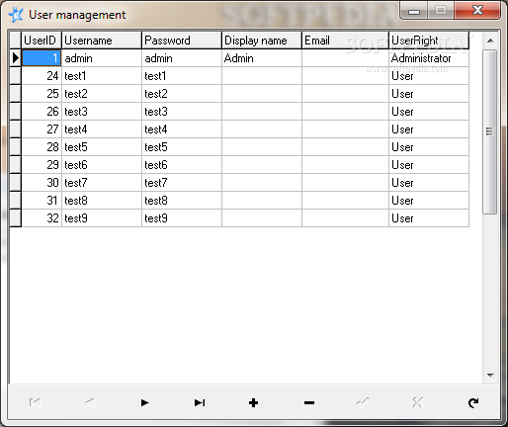Insert new user with plus button
The height and width of the screenshot is (427, 508).
click(253, 402)
